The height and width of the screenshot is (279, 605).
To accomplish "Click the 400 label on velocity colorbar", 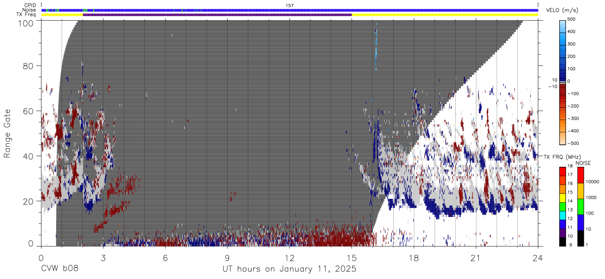I will click(x=572, y=32).
